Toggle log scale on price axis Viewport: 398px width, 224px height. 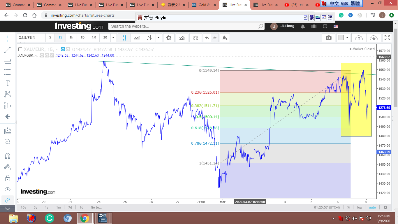coord(359,207)
